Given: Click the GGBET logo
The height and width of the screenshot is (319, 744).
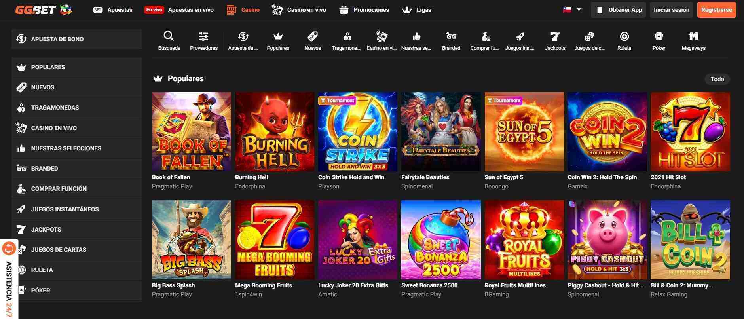Looking at the screenshot, I should click(x=44, y=10).
